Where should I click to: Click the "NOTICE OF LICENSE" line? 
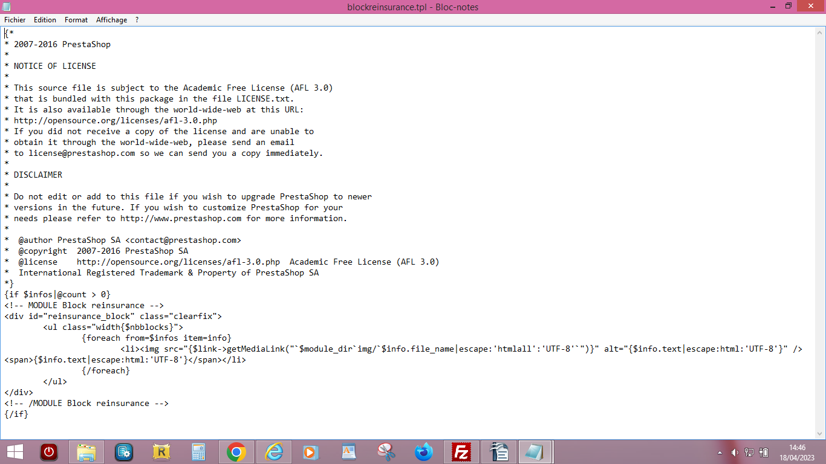(55, 66)
